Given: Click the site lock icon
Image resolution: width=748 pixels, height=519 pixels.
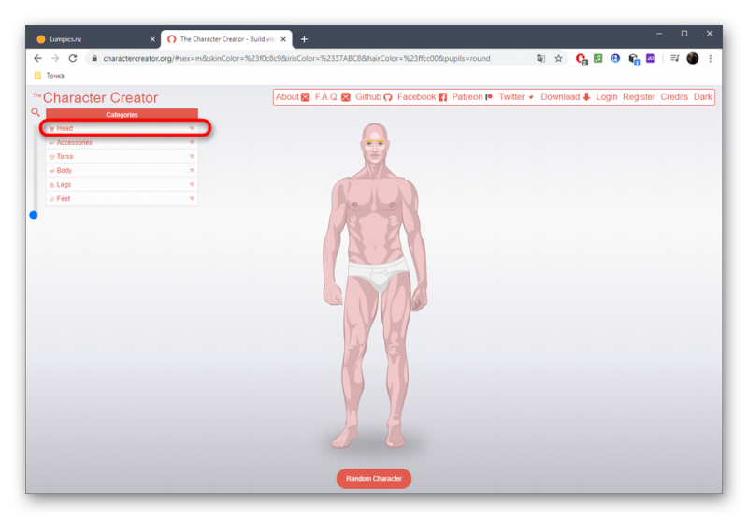Looking at the screenshot, I should [x=94, y=58].
